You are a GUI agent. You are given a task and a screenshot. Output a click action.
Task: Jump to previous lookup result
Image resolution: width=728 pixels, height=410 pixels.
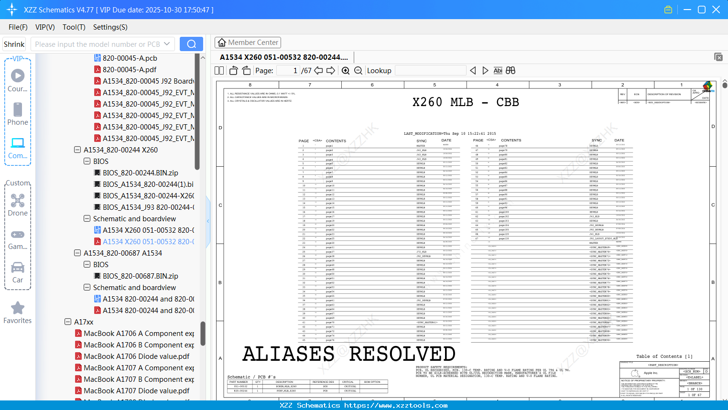(x=473, y=71)
